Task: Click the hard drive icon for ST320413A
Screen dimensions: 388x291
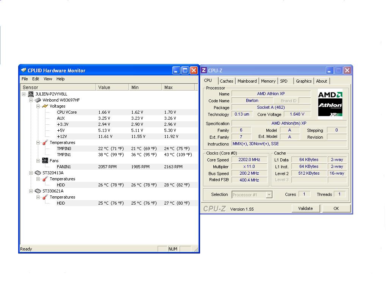Action: pyautogui.click(x=38, y=173)
